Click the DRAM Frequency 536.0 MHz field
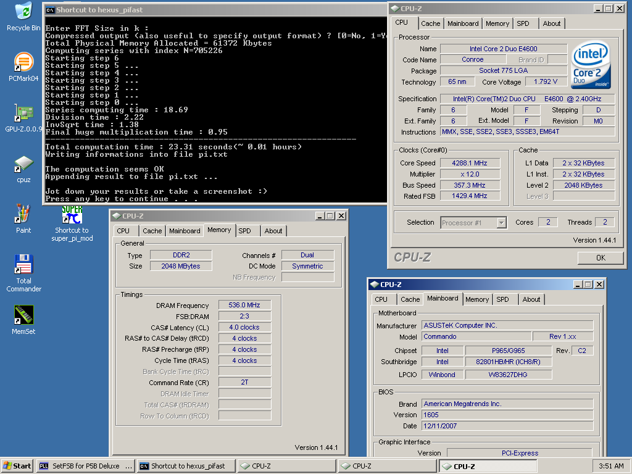 point(244,305)
